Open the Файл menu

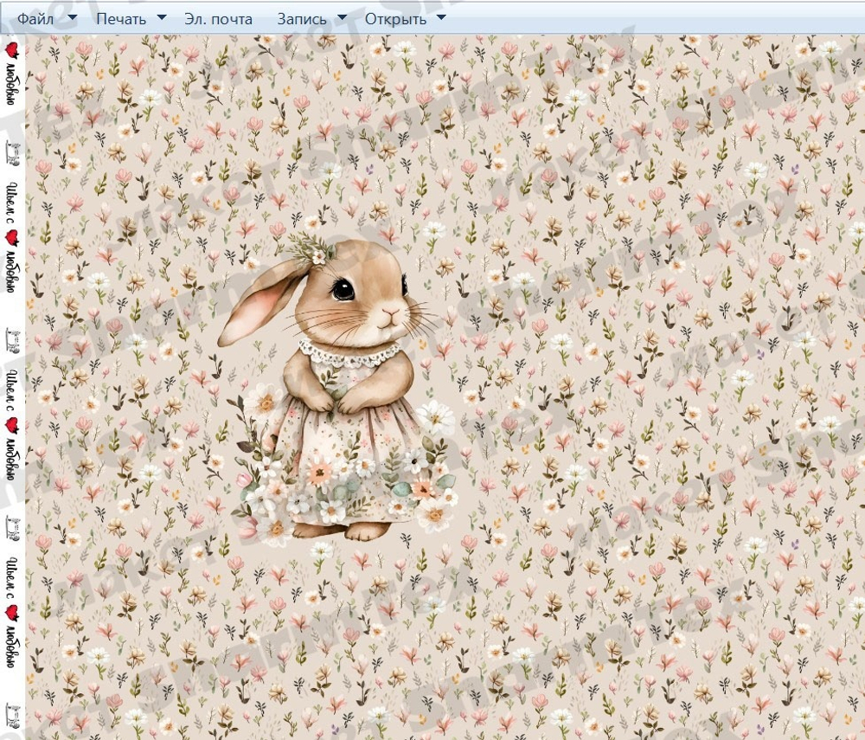click(47, 19)
